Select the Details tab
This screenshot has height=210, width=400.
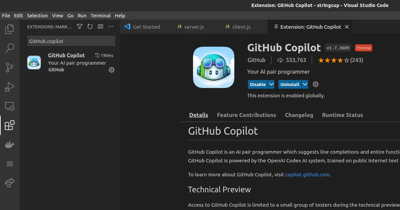click(x=199, y=115)
